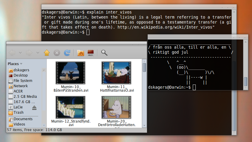Screen dimensions: 252x142
Task: Eject the LaCie drive
Action: pos(34,108)
